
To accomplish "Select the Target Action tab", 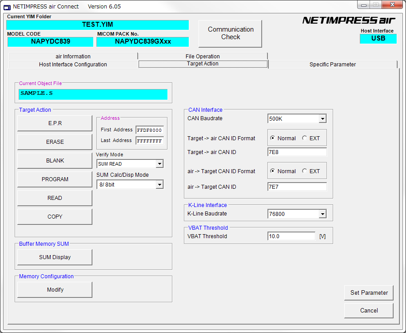I will pos(203,64).
